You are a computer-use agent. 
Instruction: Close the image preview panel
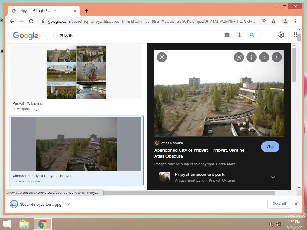pos(162,57)
